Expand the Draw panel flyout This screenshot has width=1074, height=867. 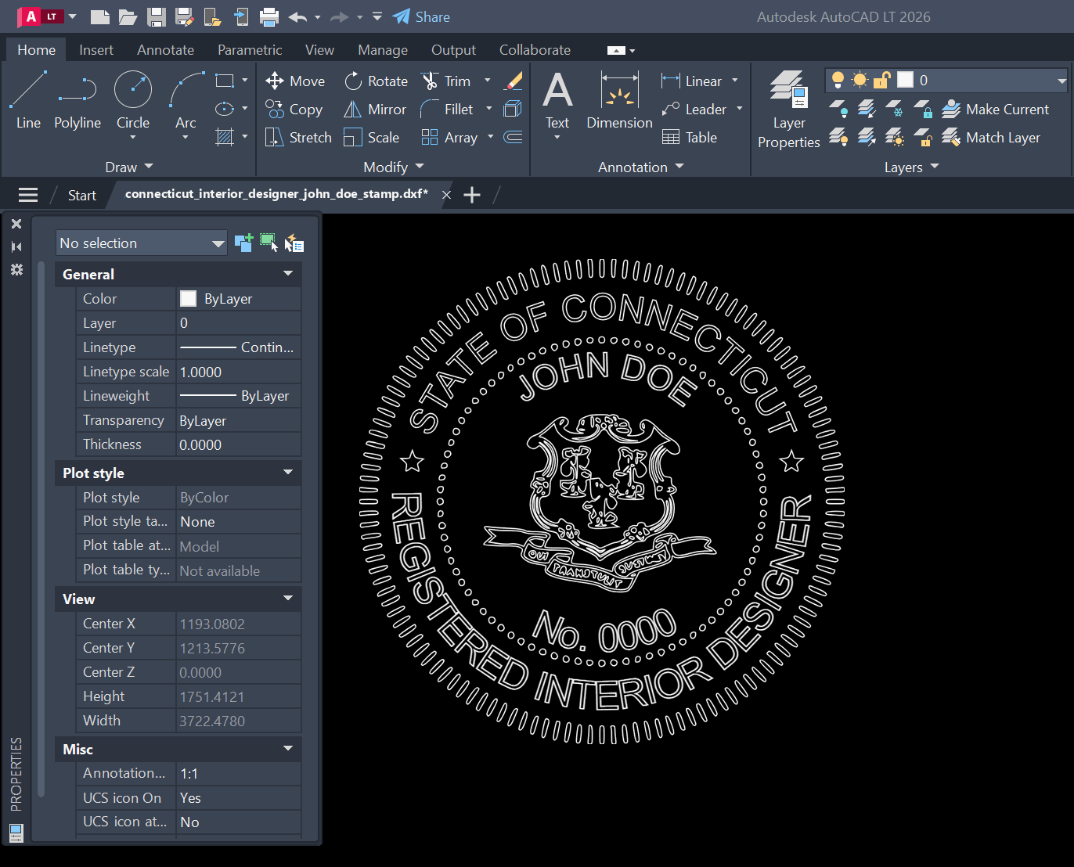coord(129,167)
